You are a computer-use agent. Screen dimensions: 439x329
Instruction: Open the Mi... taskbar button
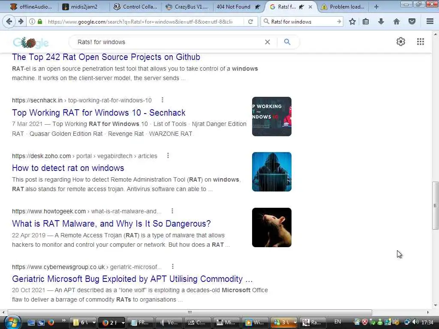(226, 323)
